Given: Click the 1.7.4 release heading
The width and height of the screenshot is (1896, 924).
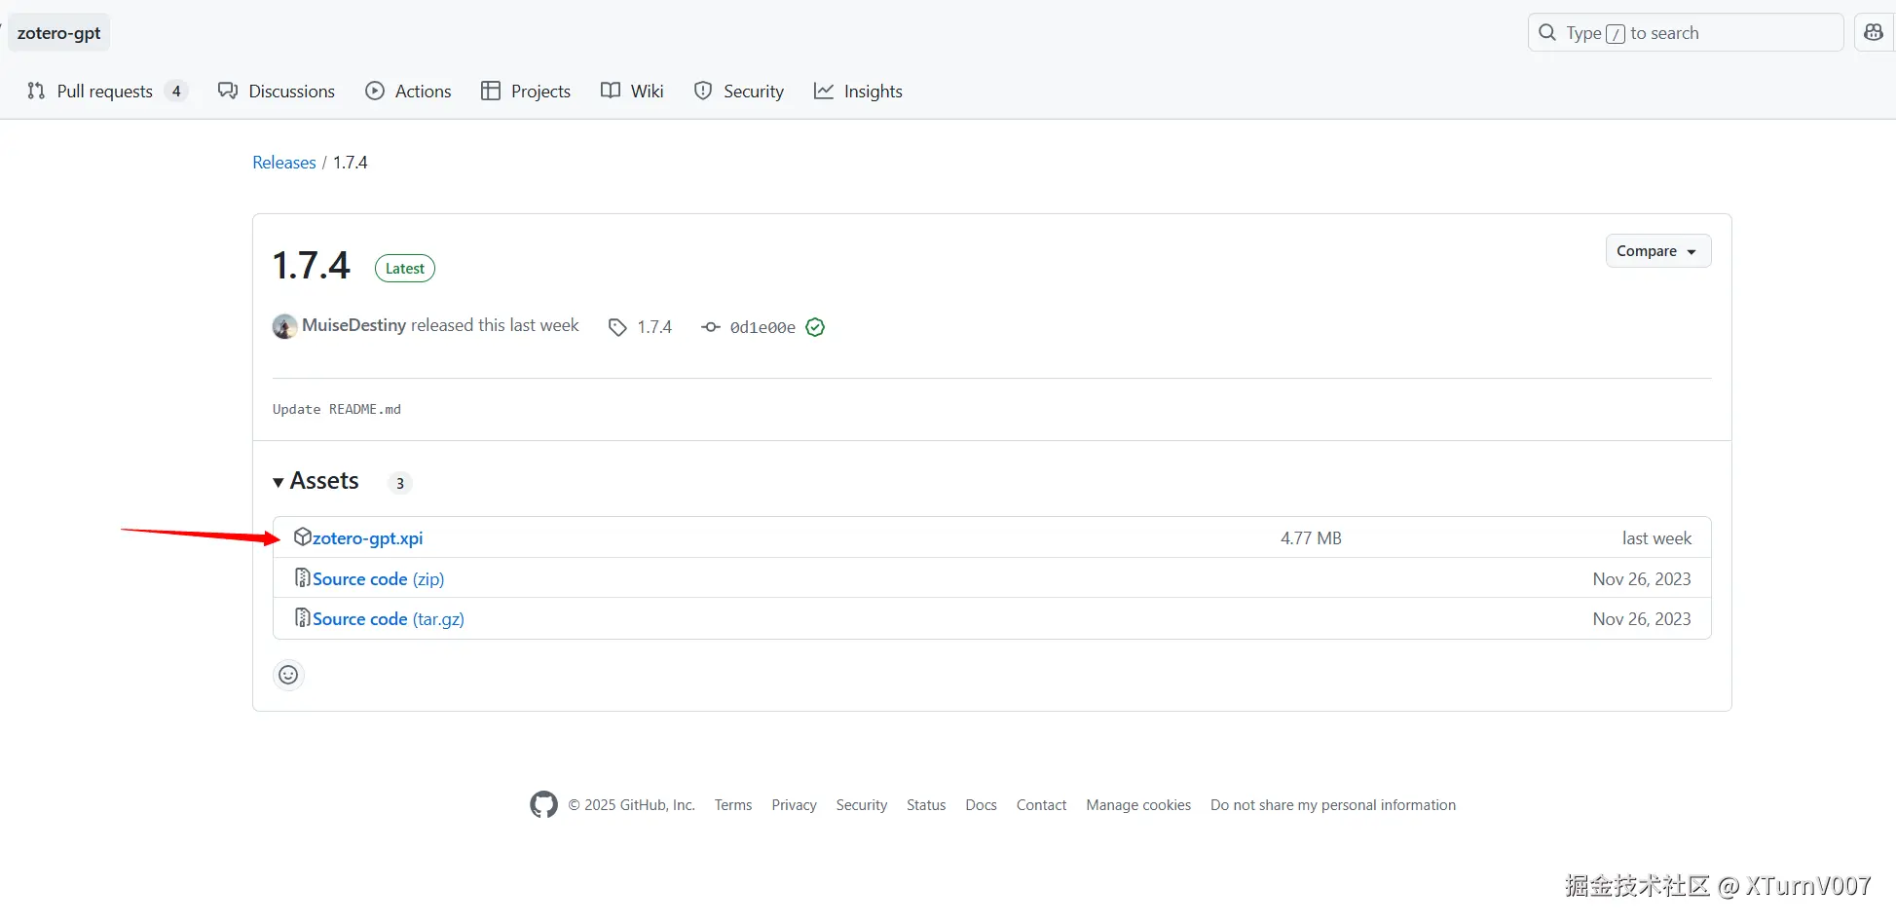Looking at the screenshot, I should [312, 266].
